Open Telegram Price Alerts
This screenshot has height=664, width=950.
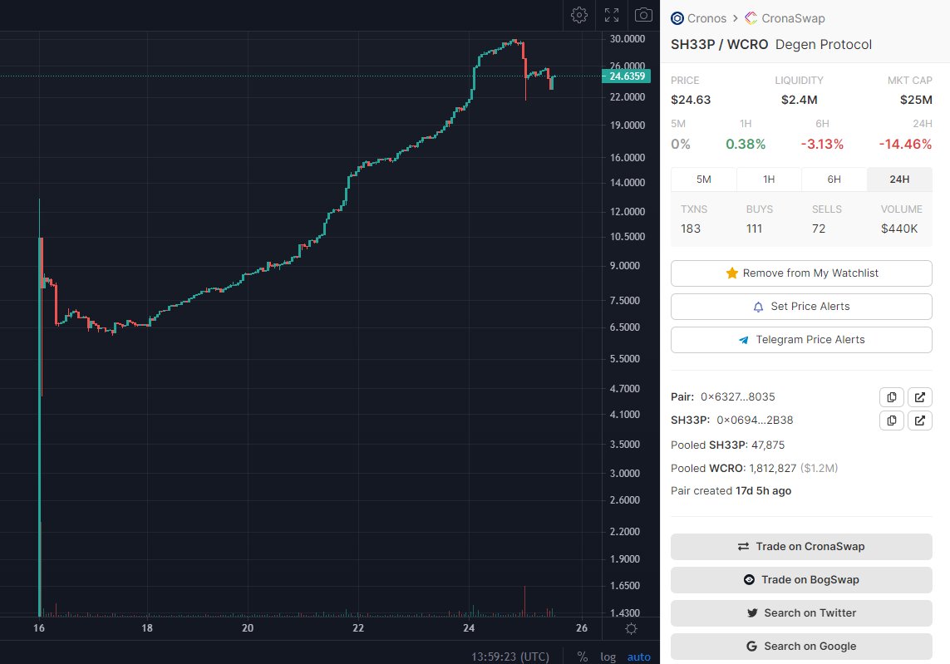[x=801, y=340]
